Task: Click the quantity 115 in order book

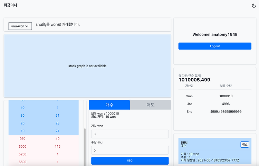Action: 57,147
